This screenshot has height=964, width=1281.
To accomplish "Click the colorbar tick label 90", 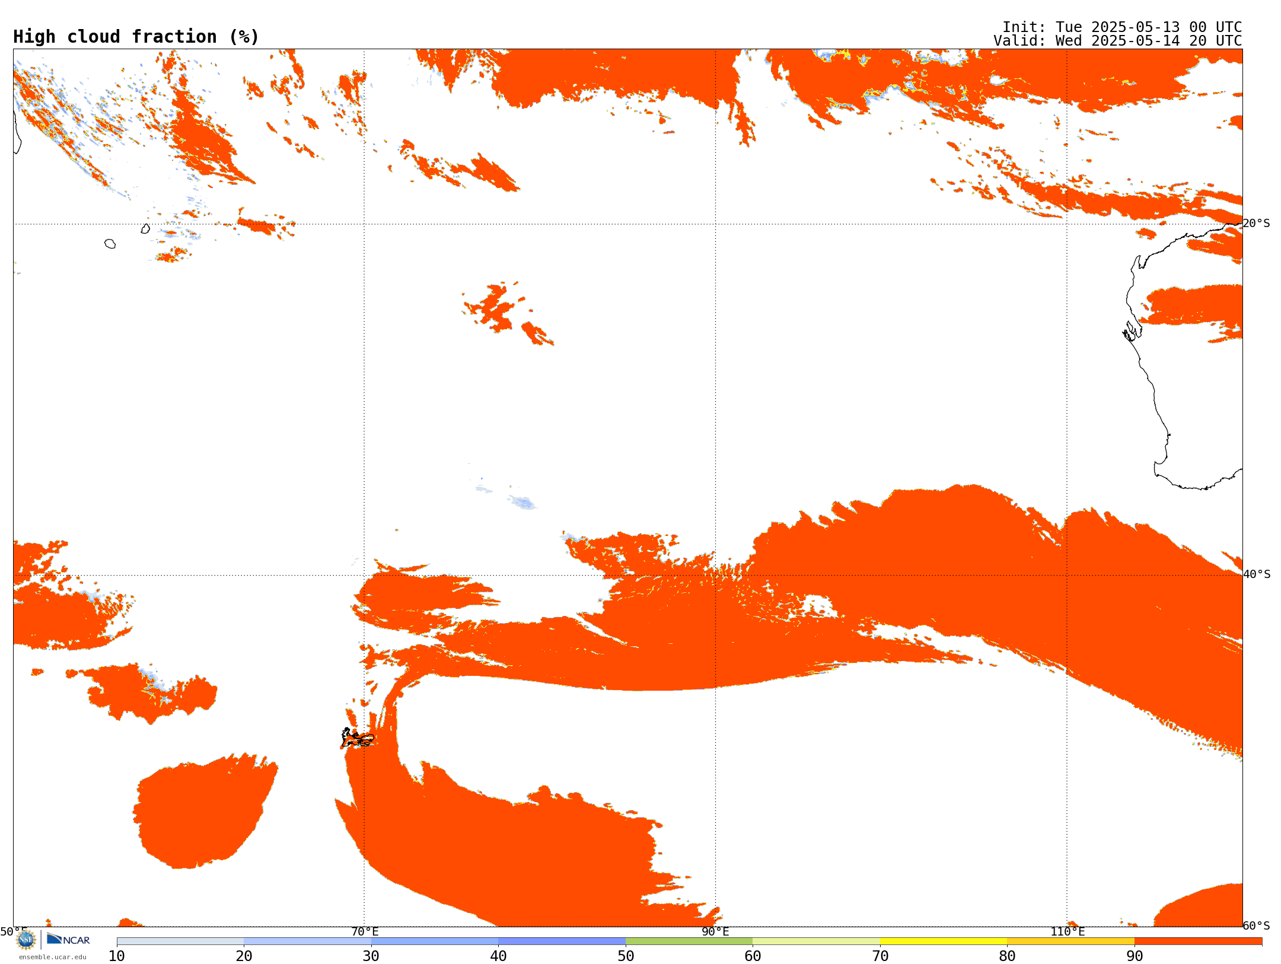I will (x=1135, y=956).
